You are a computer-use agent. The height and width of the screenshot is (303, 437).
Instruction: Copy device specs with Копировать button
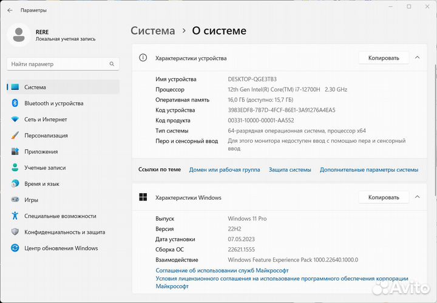pyautogui.click(x=384, y=58)
